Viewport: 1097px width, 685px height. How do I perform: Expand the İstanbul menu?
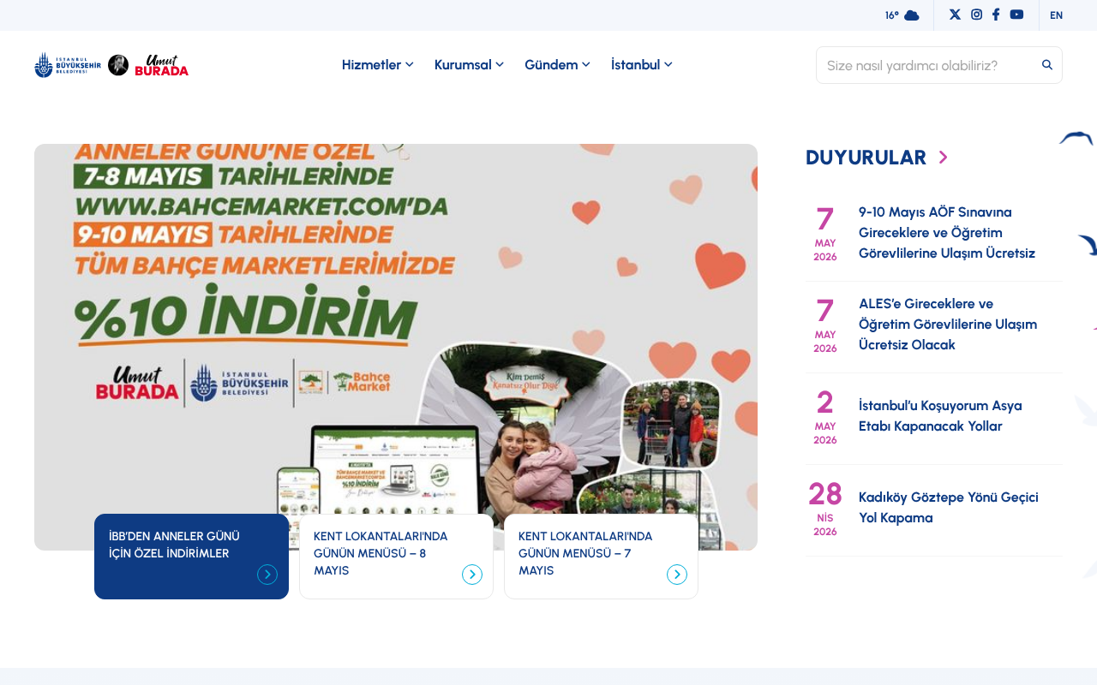click(x=642, y=65)
